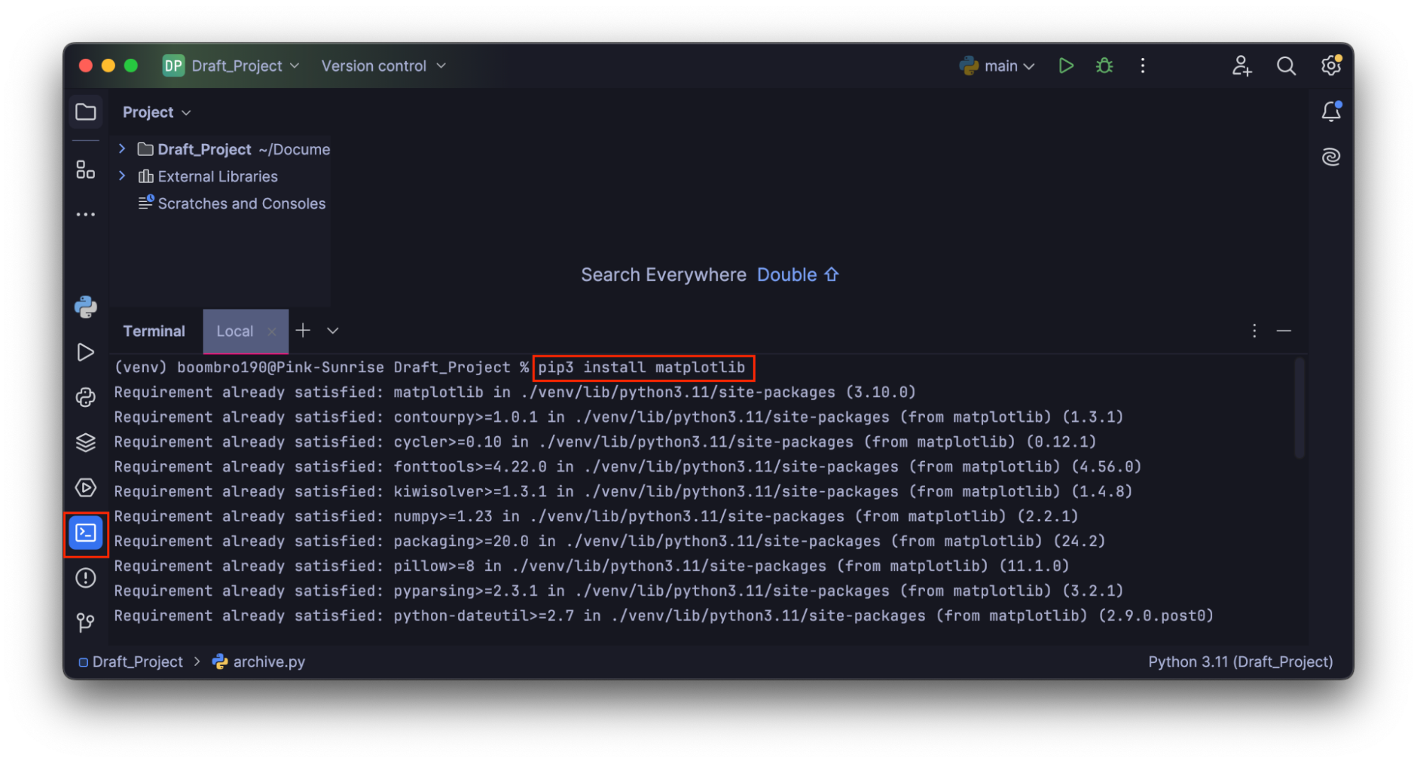This screenshot has height=763, width=1417.
Task: Open the Git version control tool window
Action: click(86, 623)
